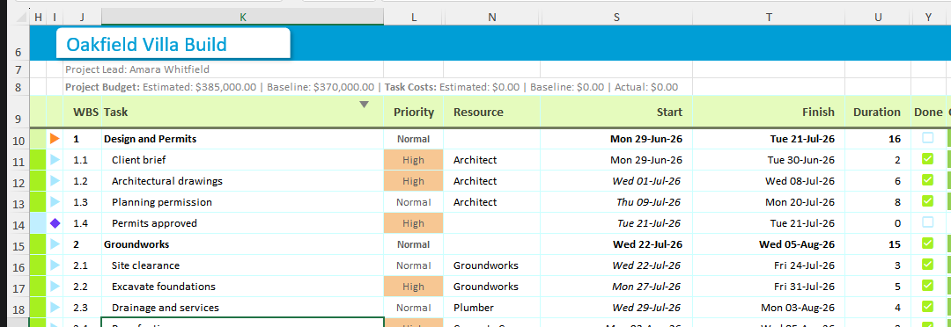
Task: Click the Priority column heading
Action: (414, 112)
